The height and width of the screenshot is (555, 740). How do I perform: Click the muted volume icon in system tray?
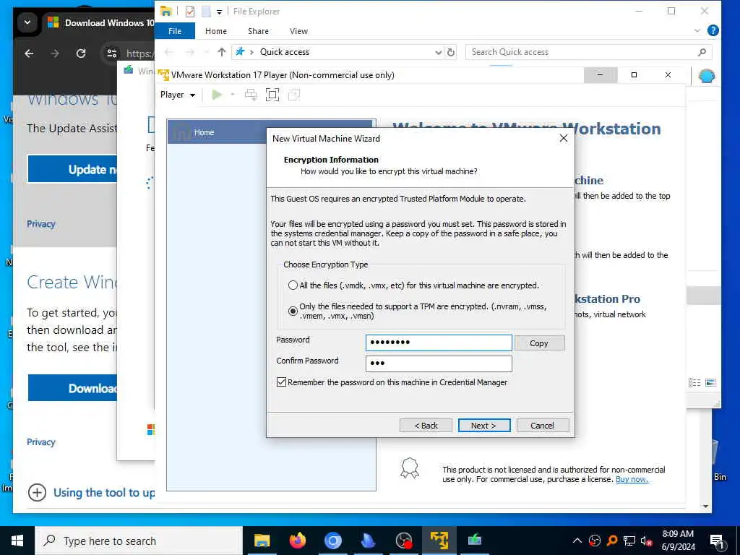tap(647, 541)
